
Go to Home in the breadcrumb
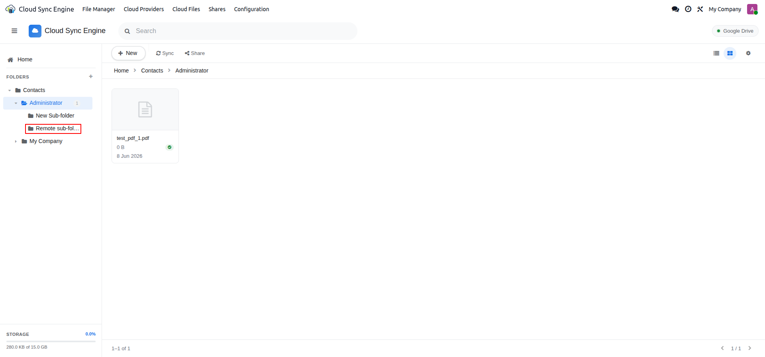pyautogui.click(x=121, y=71)
